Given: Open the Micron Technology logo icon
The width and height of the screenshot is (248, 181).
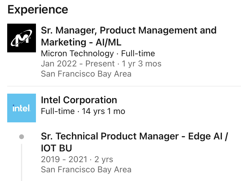Looking at the screenshot, I should [x=22, y=38].
